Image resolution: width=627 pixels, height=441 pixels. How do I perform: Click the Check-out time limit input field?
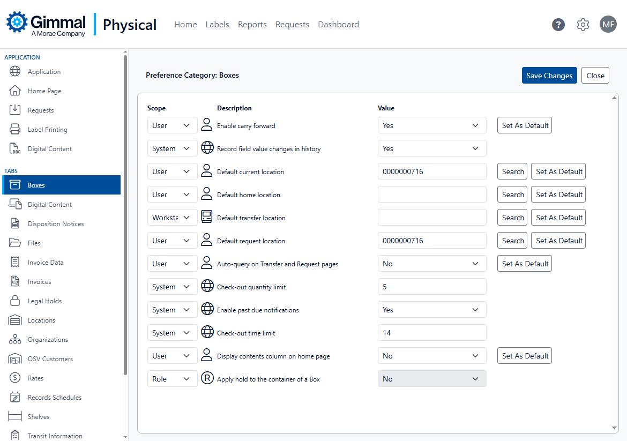point(431,333)
